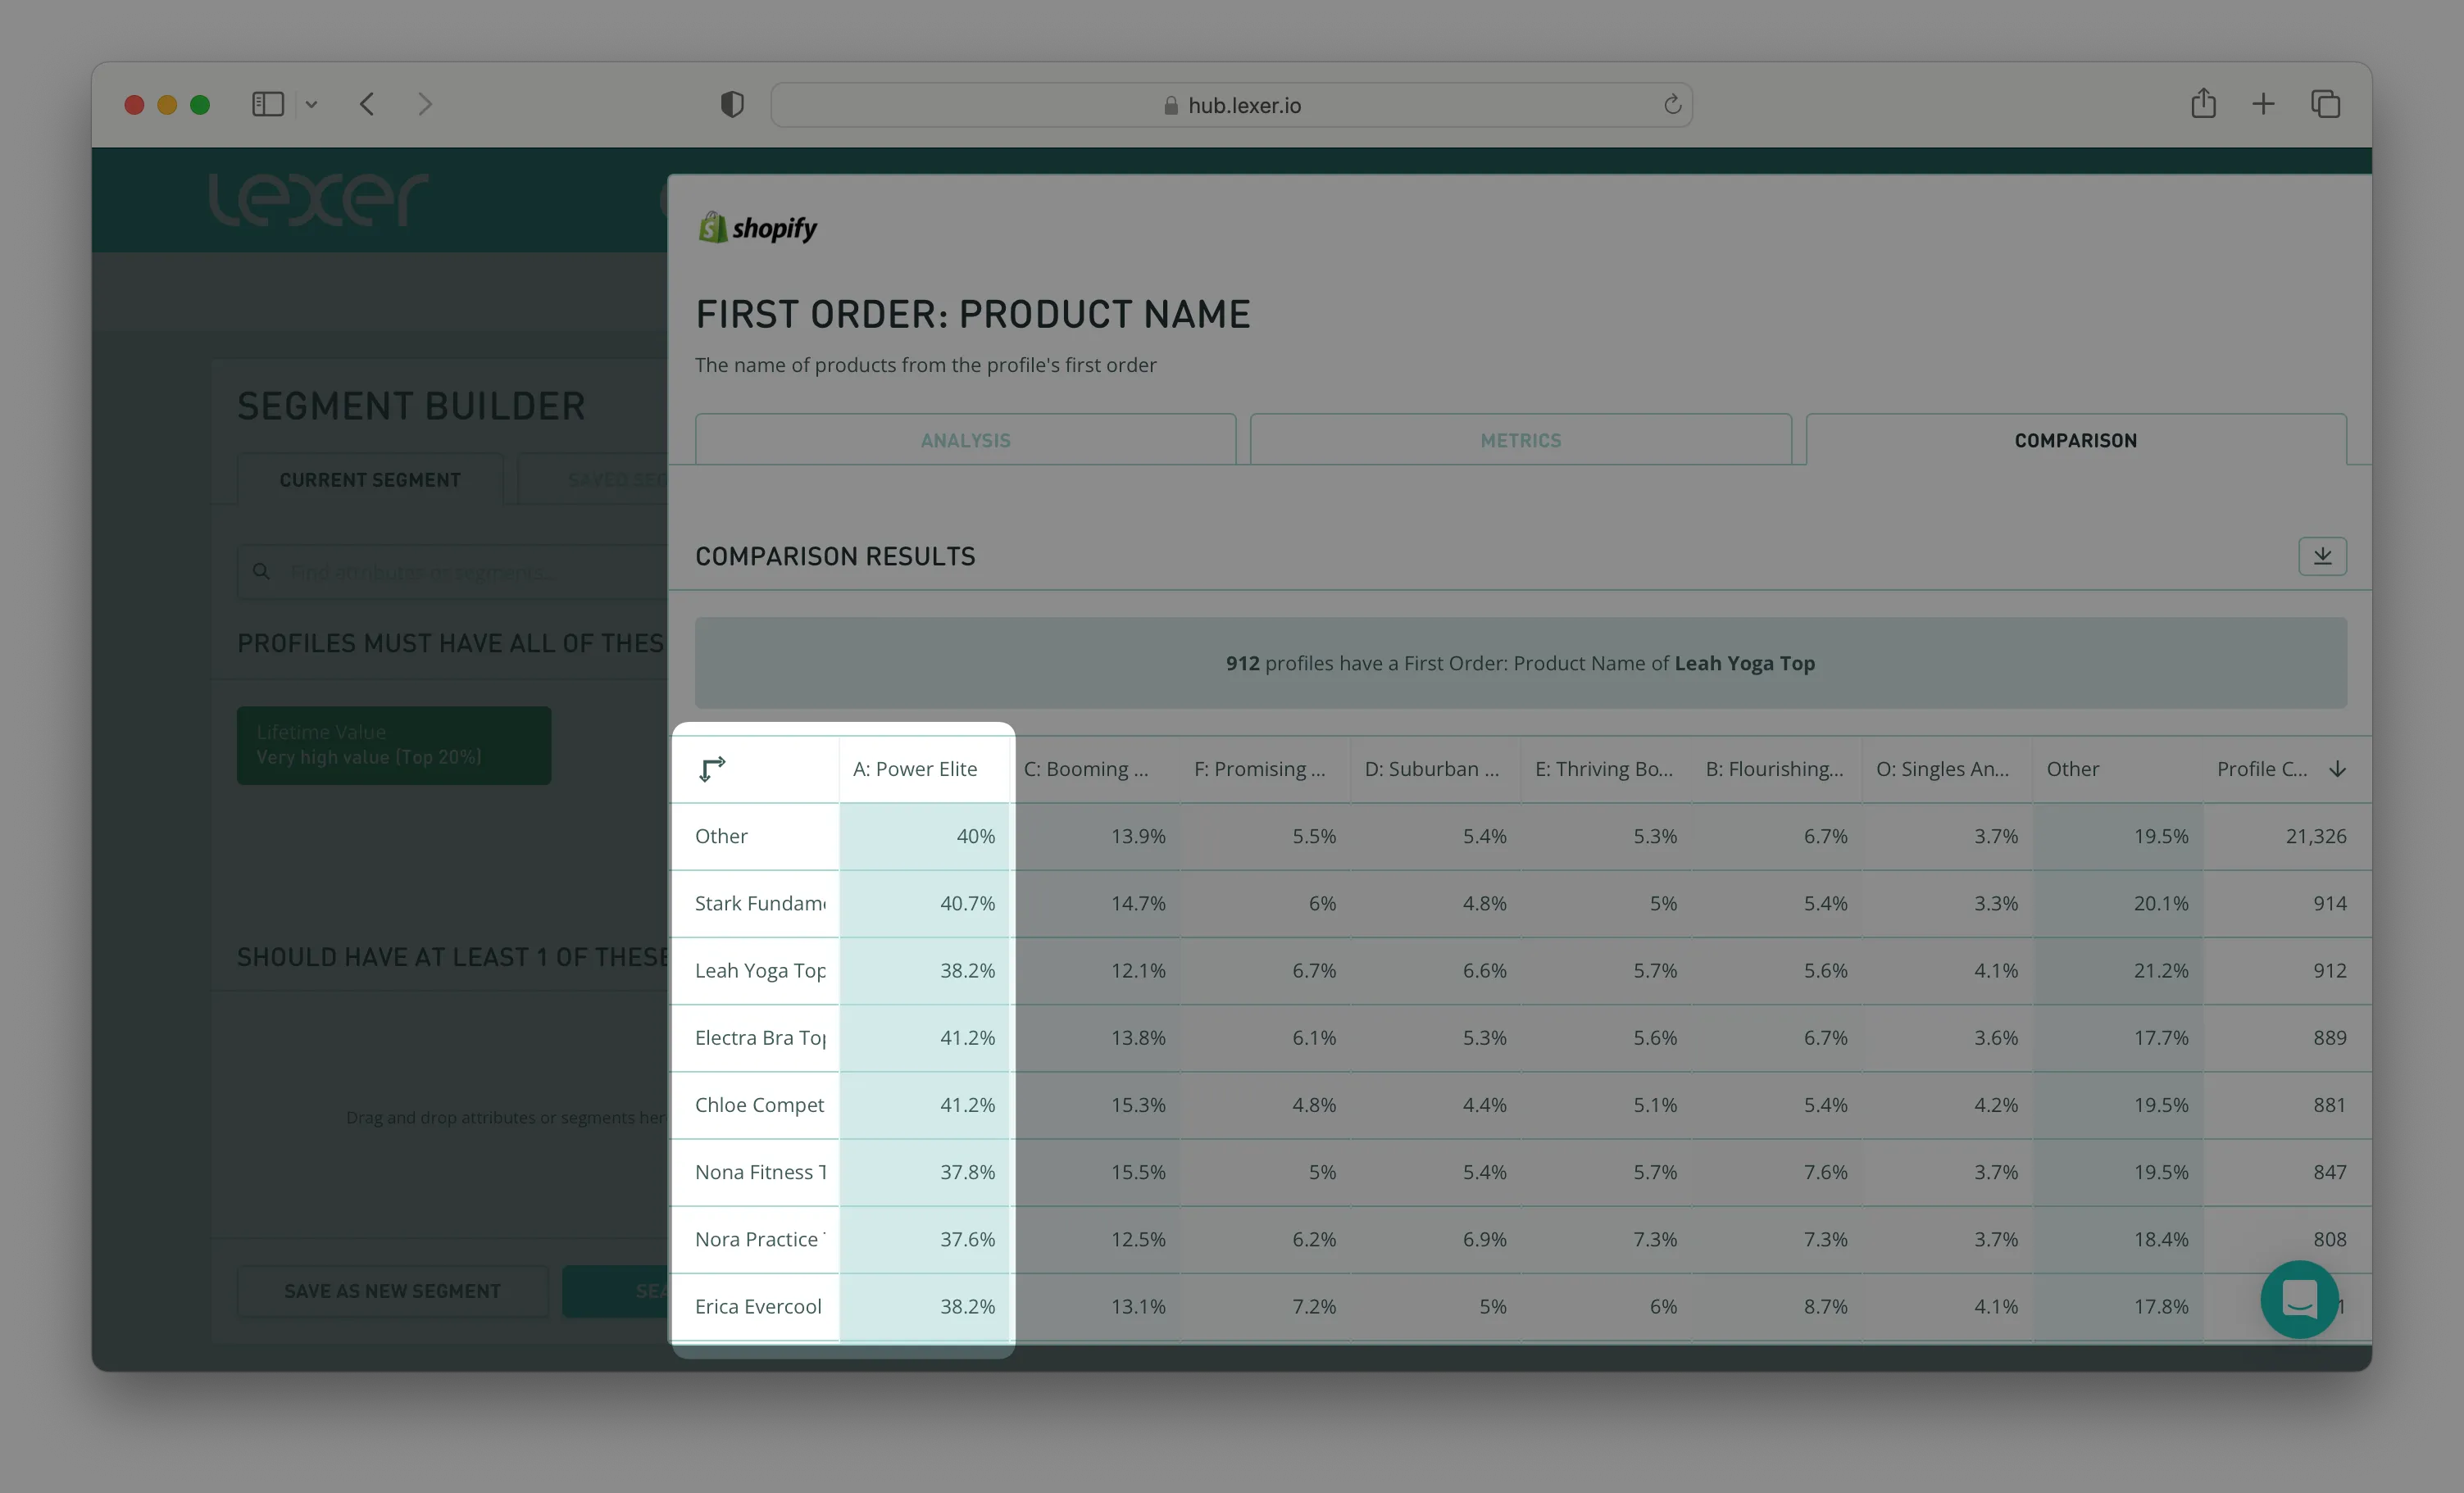The width and height of the screenshot is (2464, 1493).
Task: Click Safari sidebar toggle icon
Action: [268, 105]
